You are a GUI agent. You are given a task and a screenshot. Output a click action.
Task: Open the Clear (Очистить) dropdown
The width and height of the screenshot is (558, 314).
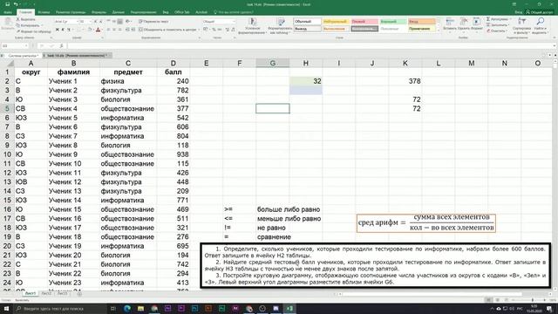pyautogui.click(x=497, y=31)
